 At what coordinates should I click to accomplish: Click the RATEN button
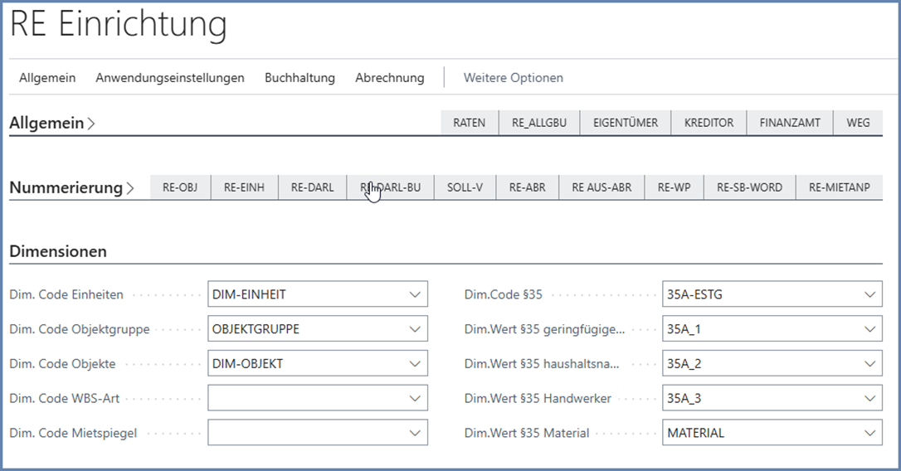(x=469, y=123)
